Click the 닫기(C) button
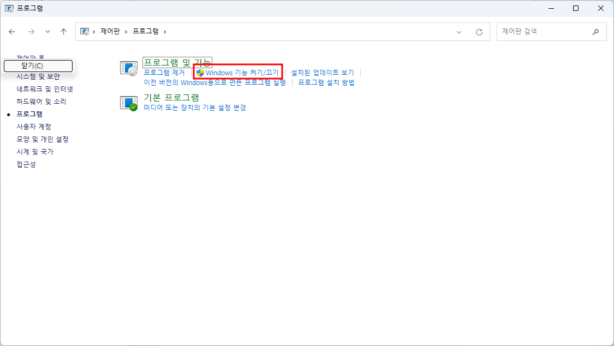Screen dimensions: 614x346 (x=38, y=65)
